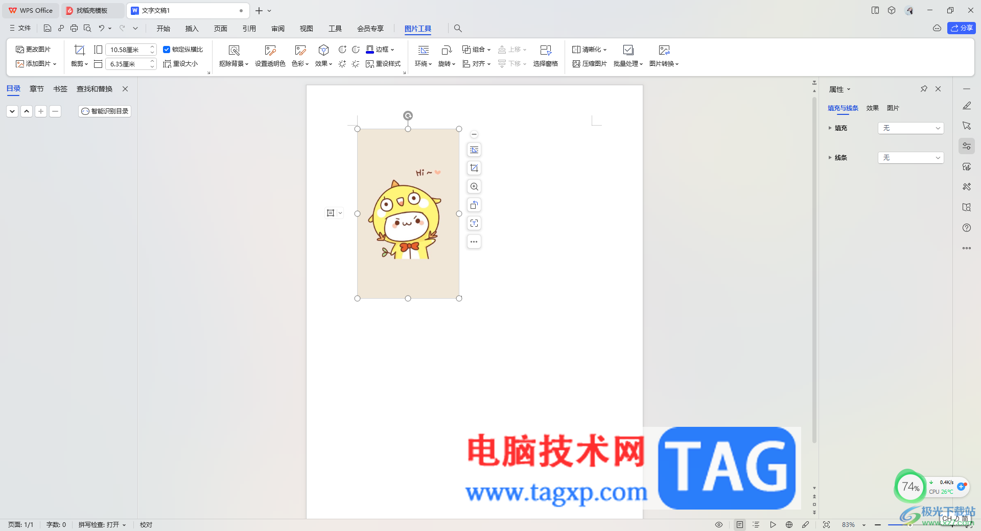The width and height of the screenshot is (981, 531).
Task: Click the Rotate (旋转) icon
Action: tap(447, 50)
